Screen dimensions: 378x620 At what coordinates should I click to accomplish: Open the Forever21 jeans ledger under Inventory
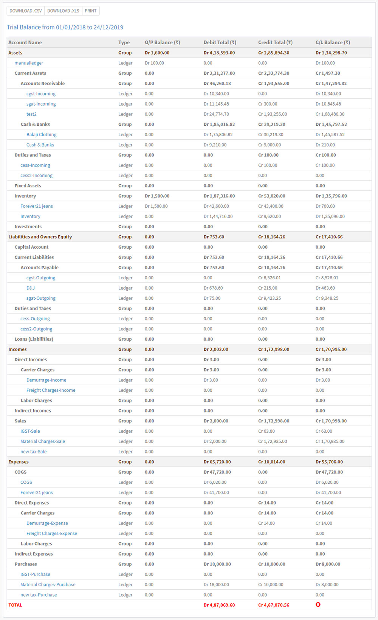[x=37, y=206]
